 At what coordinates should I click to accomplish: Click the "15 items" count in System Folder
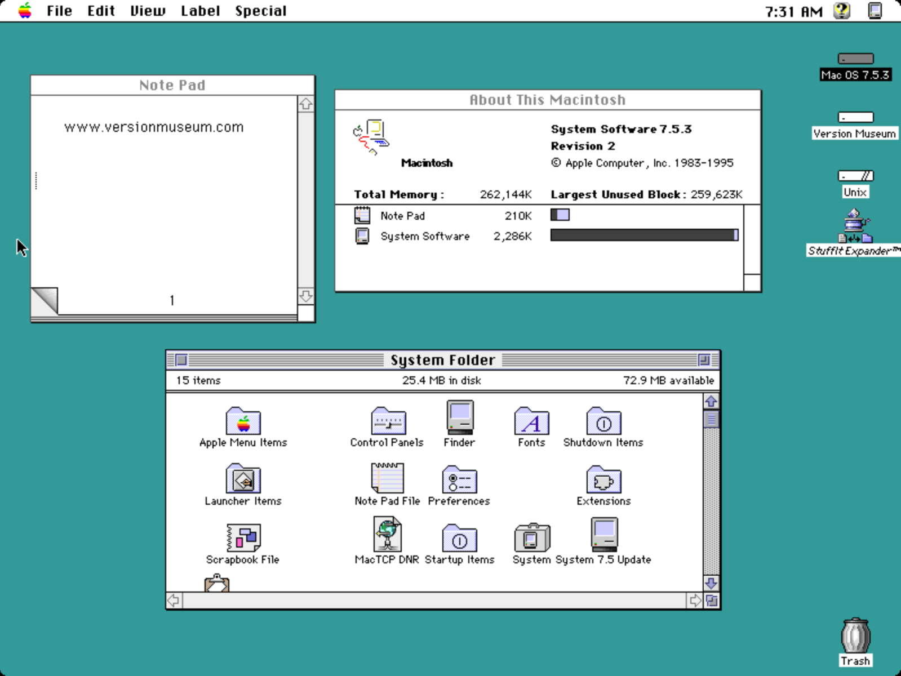198,380
